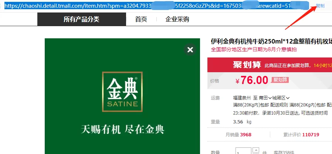This screenshot has height=154, width=332.
Task: Click the 金典 SATINE logo image
Action: pos(122,90)
